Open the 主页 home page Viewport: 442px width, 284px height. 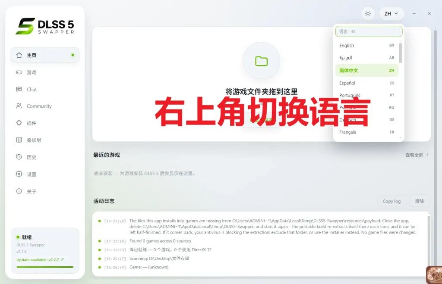click(x=45, y=55)
